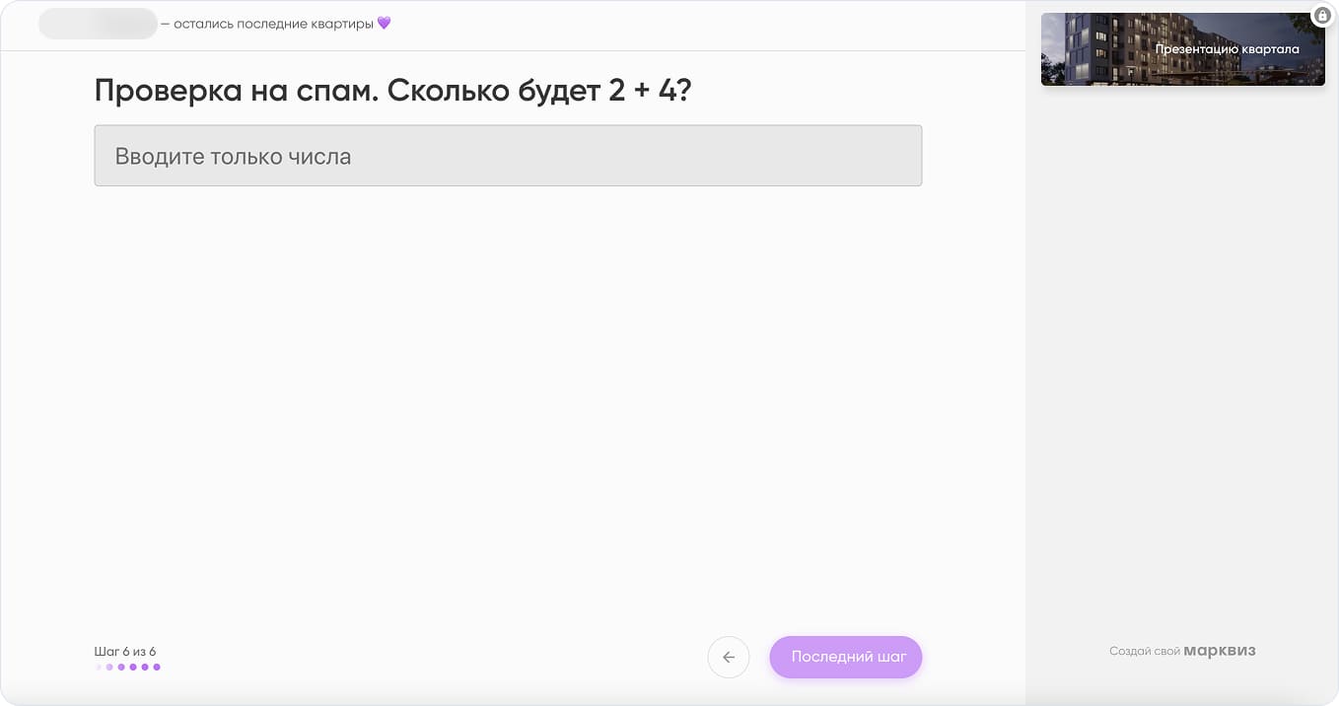
Task: Open the "Создай свой марквиз" link
Action: click(x=1182, y=651)
